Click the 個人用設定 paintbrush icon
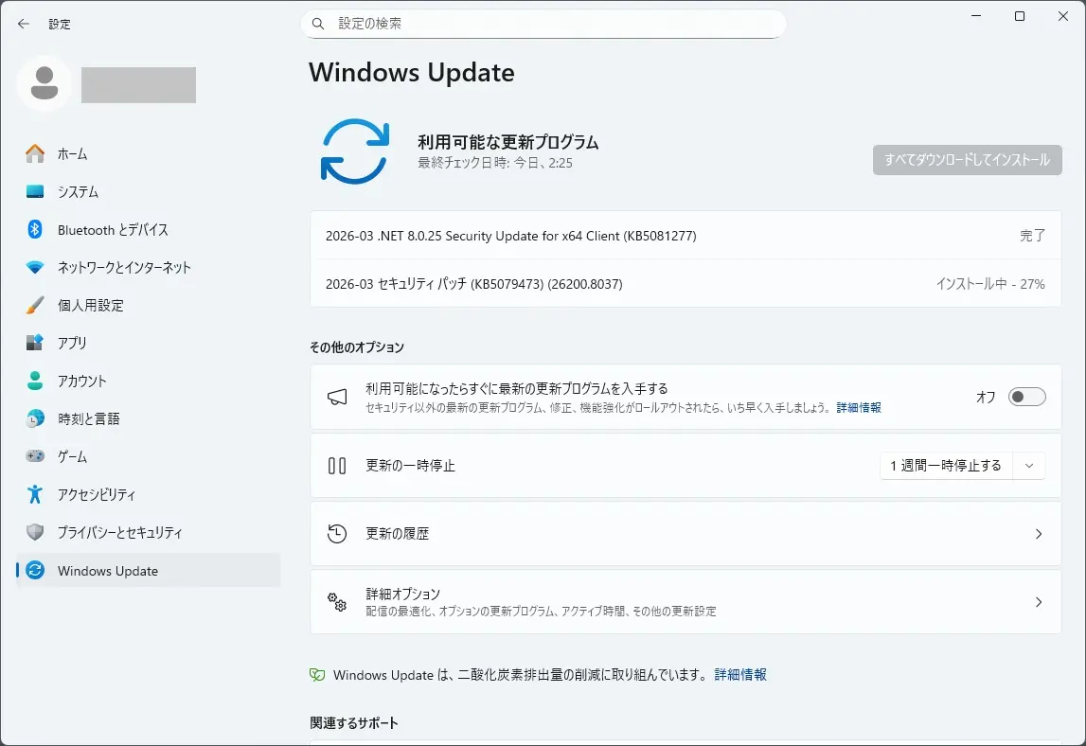Screen dimensions: 1086x746 (x=35, y=305)
